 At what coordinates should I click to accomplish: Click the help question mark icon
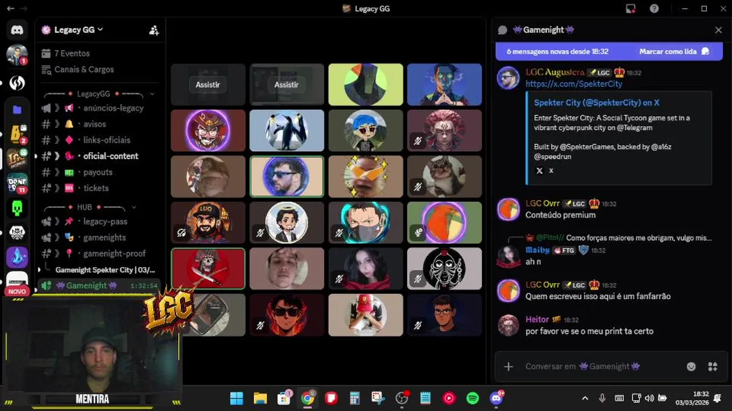pos(654,9)
